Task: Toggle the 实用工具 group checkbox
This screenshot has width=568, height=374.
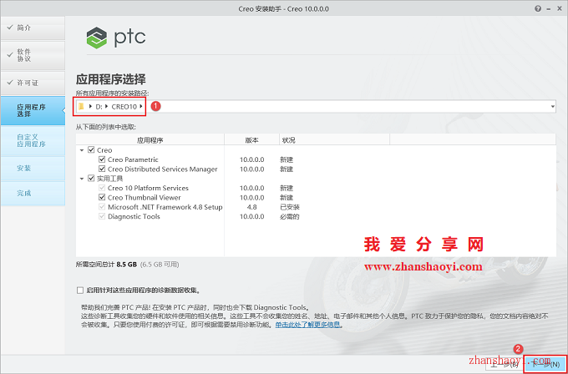Action: tap(91, 178)
